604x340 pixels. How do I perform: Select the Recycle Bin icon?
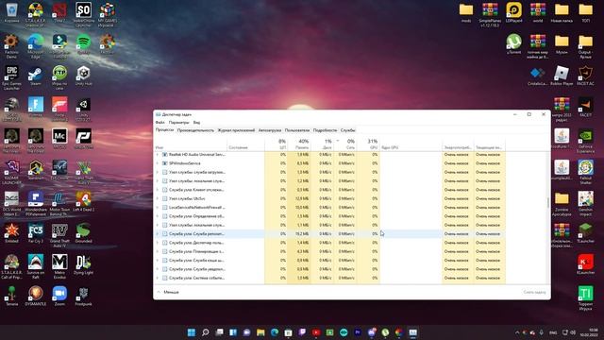[x=11, y=12]
